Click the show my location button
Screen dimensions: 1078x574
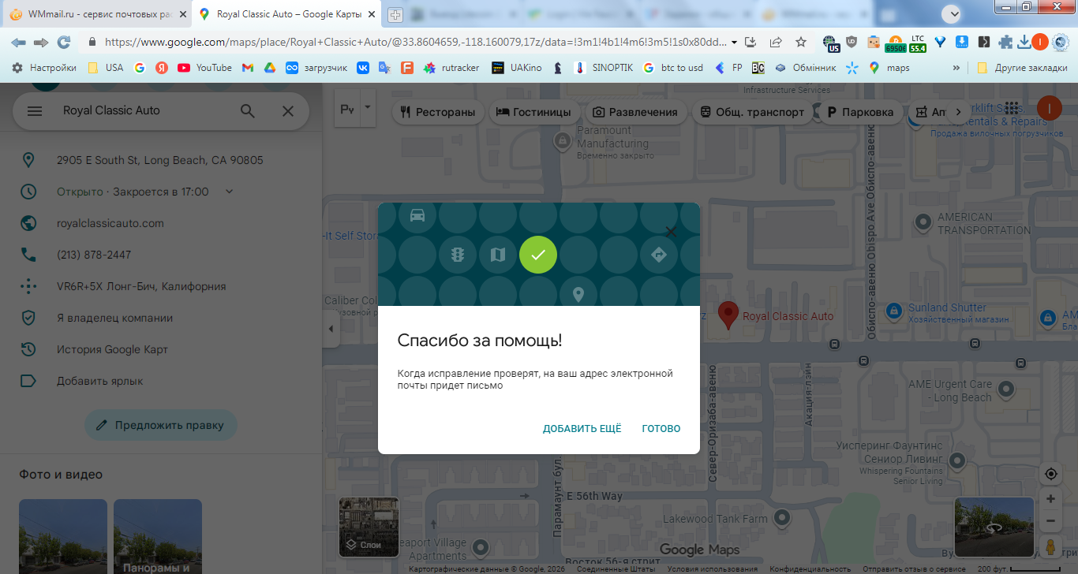point(1050,474)
